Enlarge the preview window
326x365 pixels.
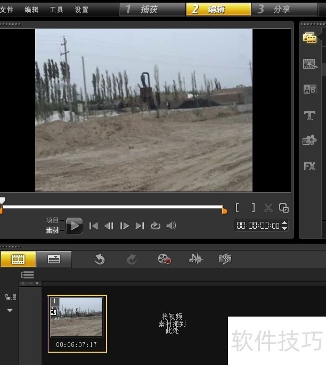pyautogui.click(x=284, y=208)
